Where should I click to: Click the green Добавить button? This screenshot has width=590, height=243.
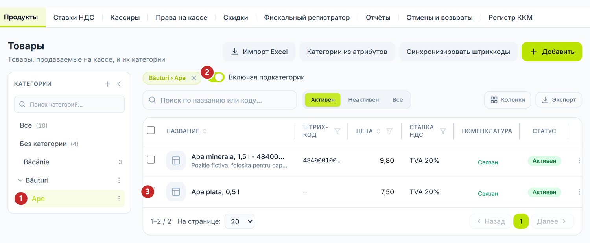(x=552, y=52)
